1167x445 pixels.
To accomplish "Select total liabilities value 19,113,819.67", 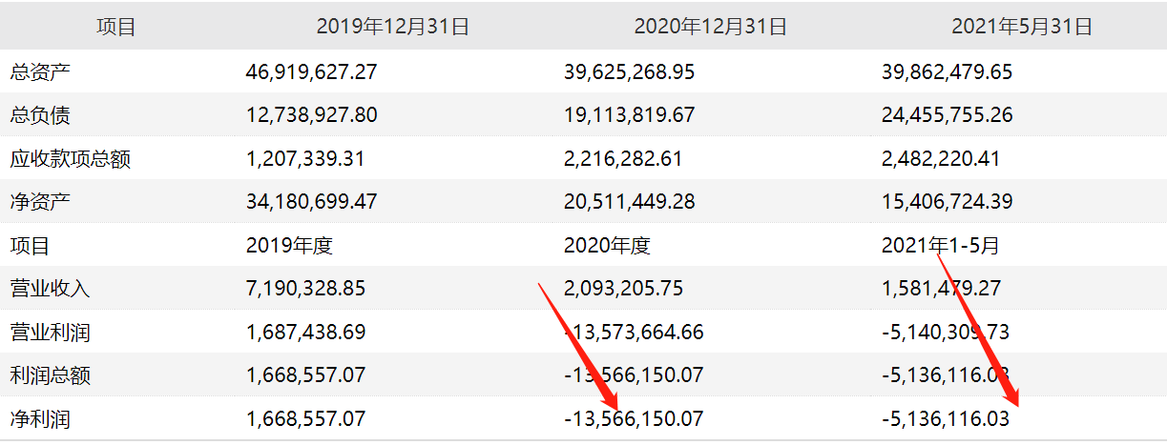I will [x=629, y=115].
